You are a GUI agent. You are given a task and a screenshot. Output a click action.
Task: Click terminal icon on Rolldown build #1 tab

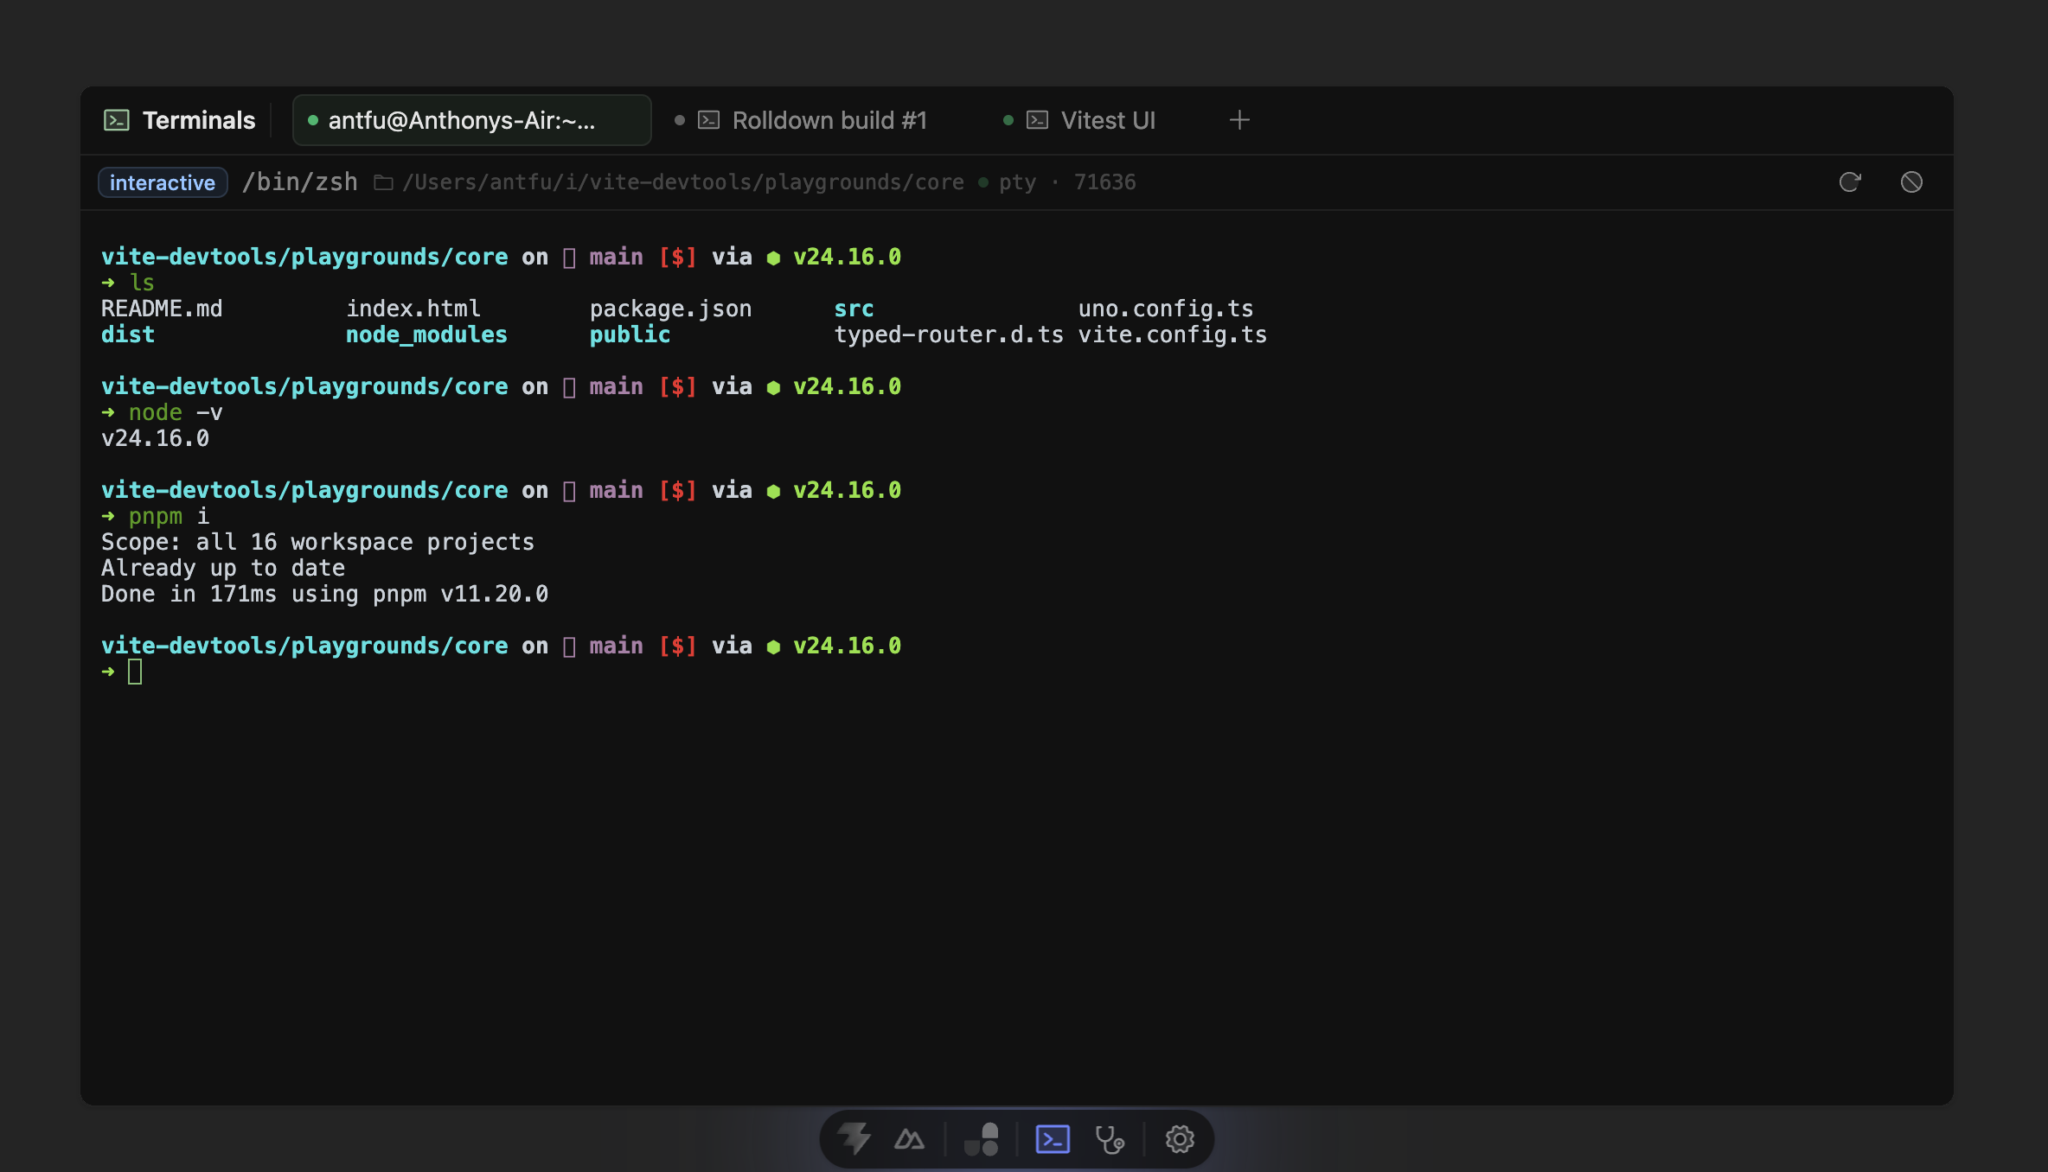709,120
